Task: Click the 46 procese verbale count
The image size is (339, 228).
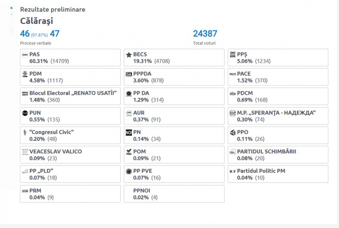Action: pyautogui.click(x=25, y=34)
